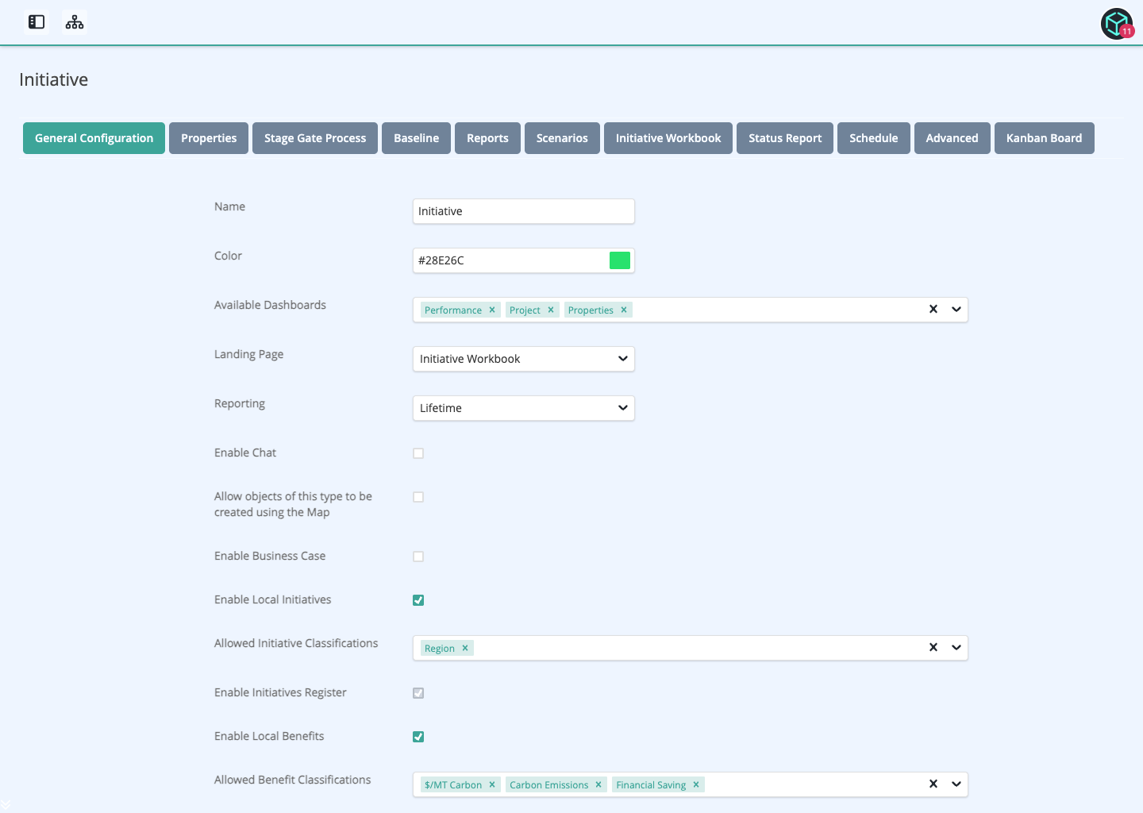This screenshot has height=813, width=1143.
Task: Remove the Project dashboard tag
Action: 551,310
